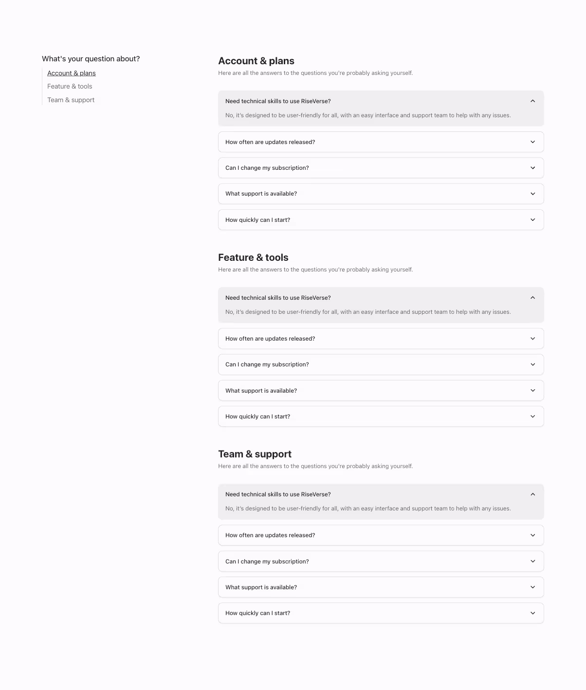Collapse "Need technical skills to use RiseVerse?" under Team & support
586x690 pixels.
tap(381, 494)
